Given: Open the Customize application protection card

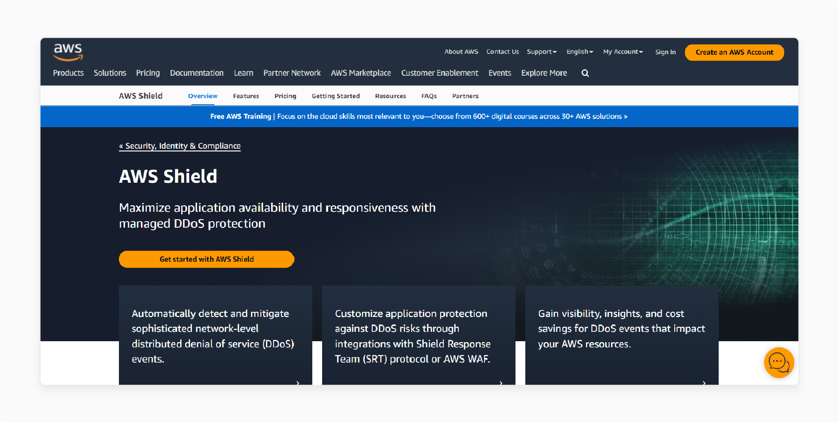Looking at the screenshot, I should [419, 335].
